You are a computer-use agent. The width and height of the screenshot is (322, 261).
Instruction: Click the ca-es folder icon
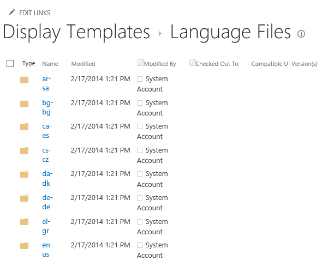(24, 127)
